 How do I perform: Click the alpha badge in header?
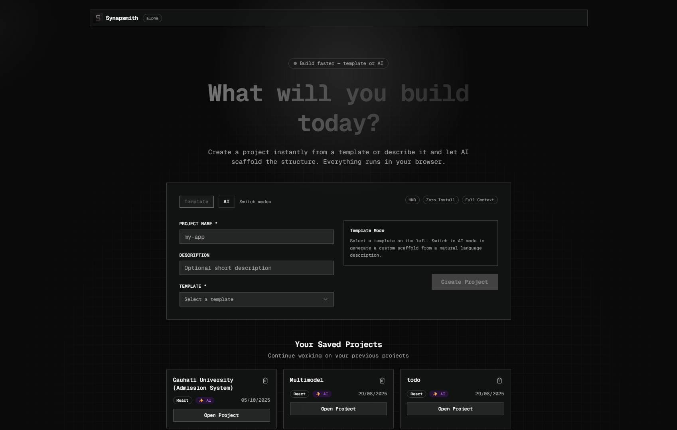point(152,18)
